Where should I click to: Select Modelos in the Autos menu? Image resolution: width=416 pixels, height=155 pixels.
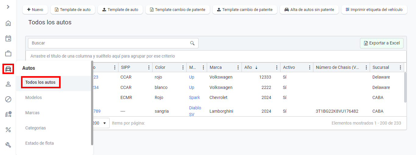pyautogui.click(x=33, y=97)
